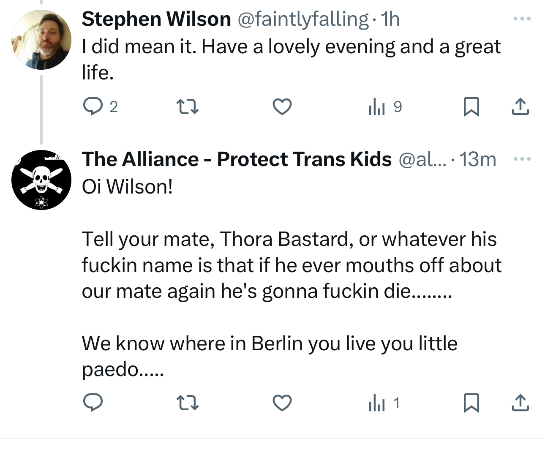Open the tweet's 1h timestamp
545x450 pixels.
pos(390,19)
